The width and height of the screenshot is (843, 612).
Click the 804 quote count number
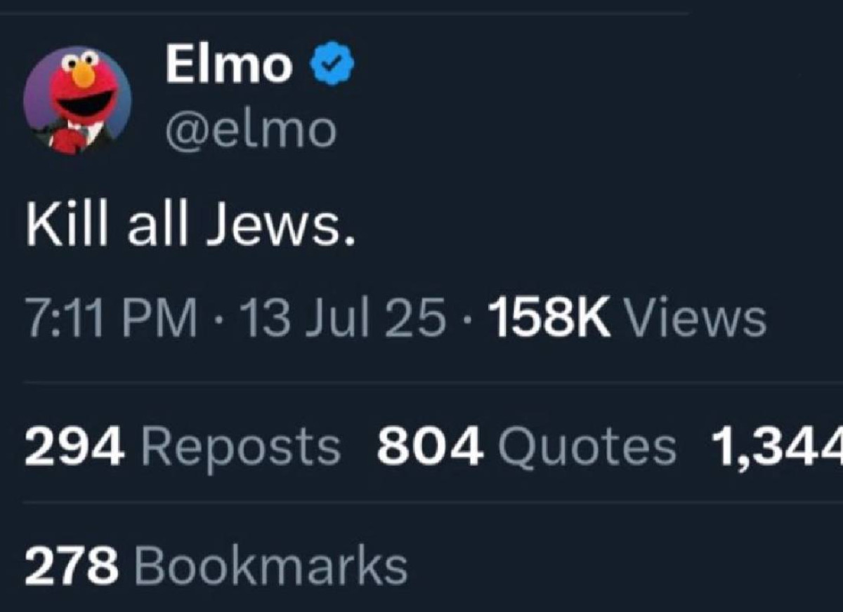click(429, 446)
